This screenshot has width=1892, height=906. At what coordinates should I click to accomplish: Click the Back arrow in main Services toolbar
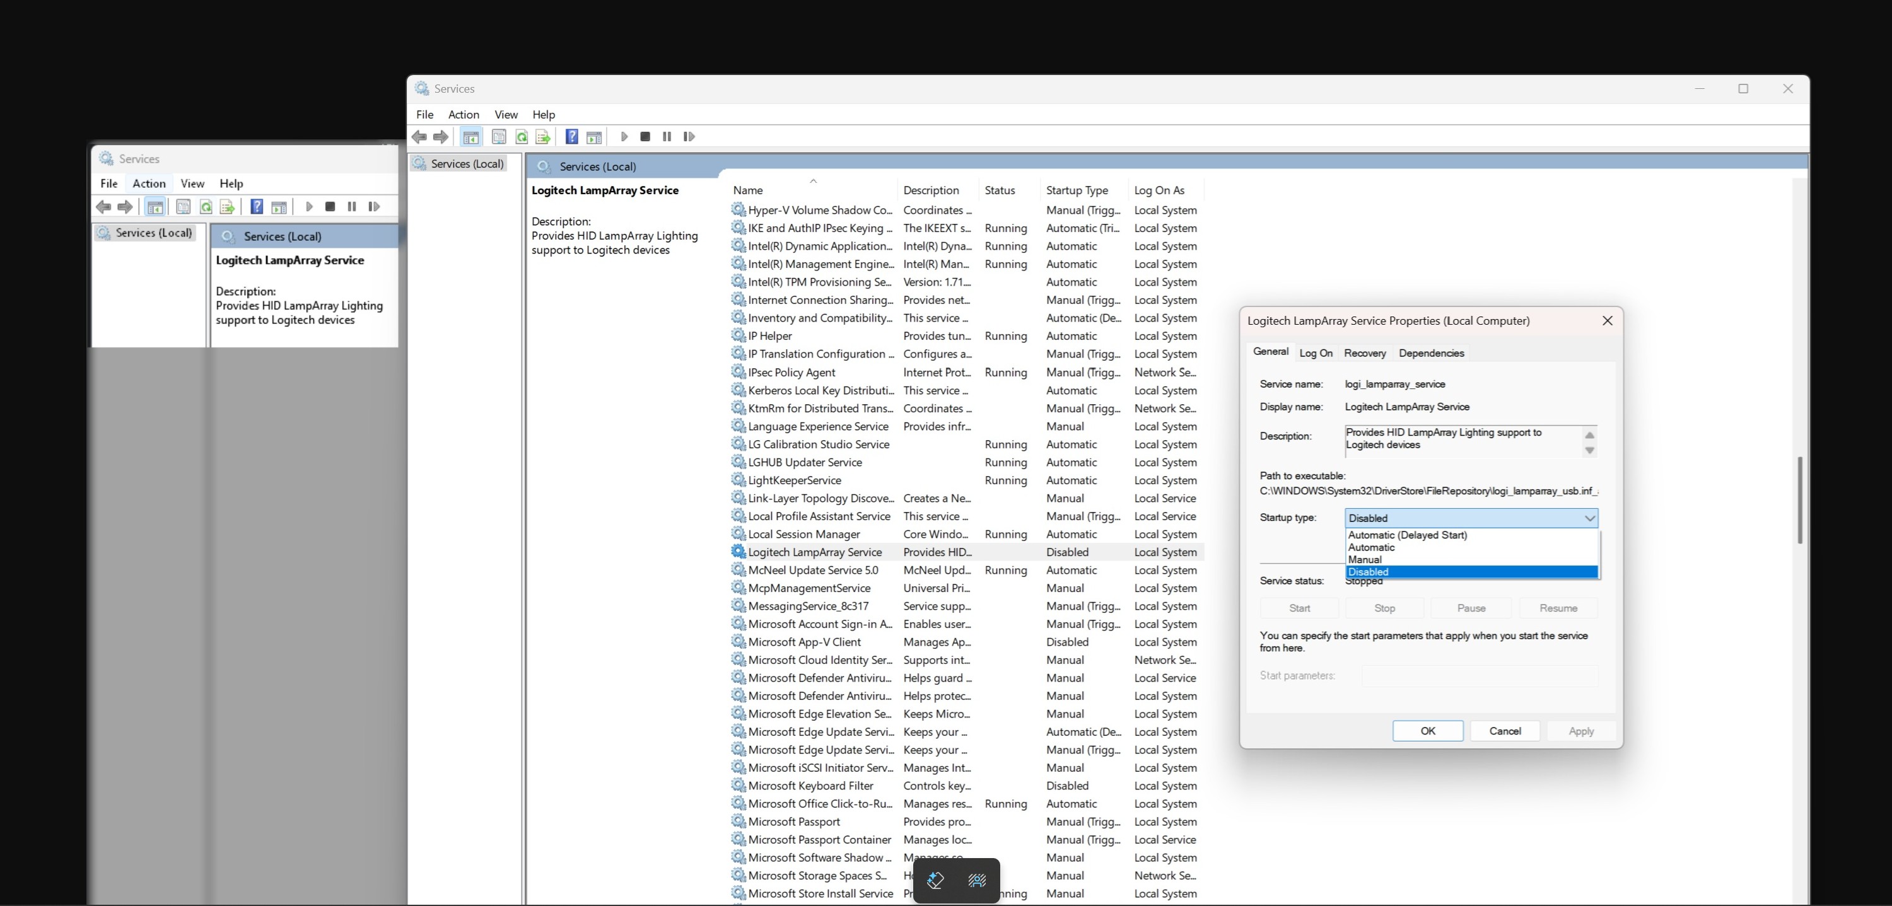pos(419,137)
